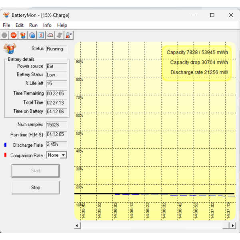Click the chart scrollbar right arrow
The height and width of the screenshot is (240, 240).
233,226
